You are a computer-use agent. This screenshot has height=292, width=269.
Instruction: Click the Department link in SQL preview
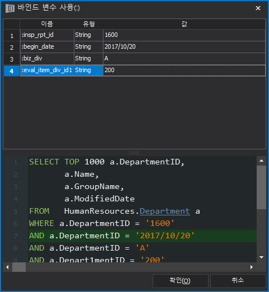(165, 211)
